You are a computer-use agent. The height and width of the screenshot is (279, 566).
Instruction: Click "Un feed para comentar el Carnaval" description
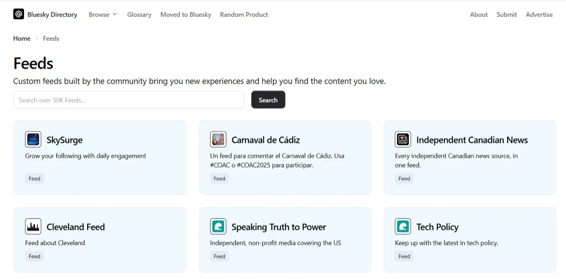point(277,160)
